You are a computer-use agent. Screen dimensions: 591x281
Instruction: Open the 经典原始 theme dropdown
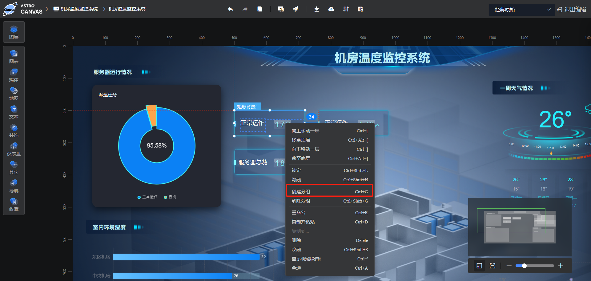[x=521, y=10]
